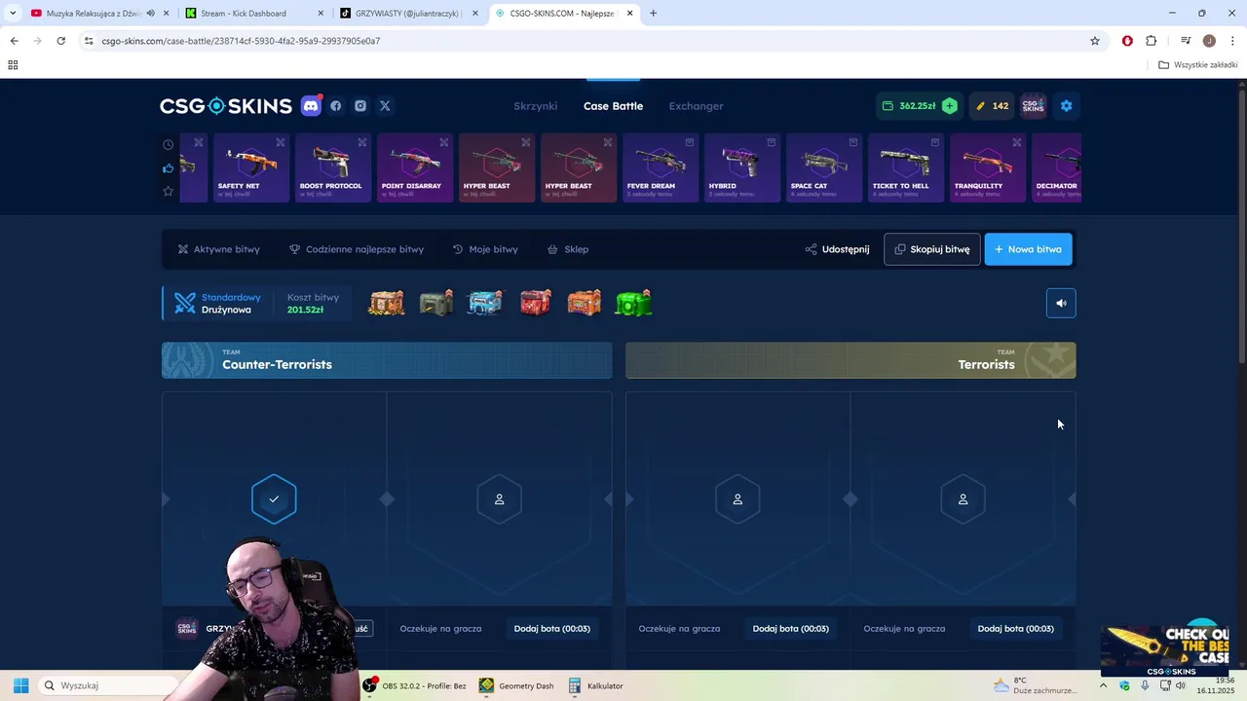This screenshot has height=701, width=1247.
Task: Select the star drops filter icon
Action: pos(168,192)
